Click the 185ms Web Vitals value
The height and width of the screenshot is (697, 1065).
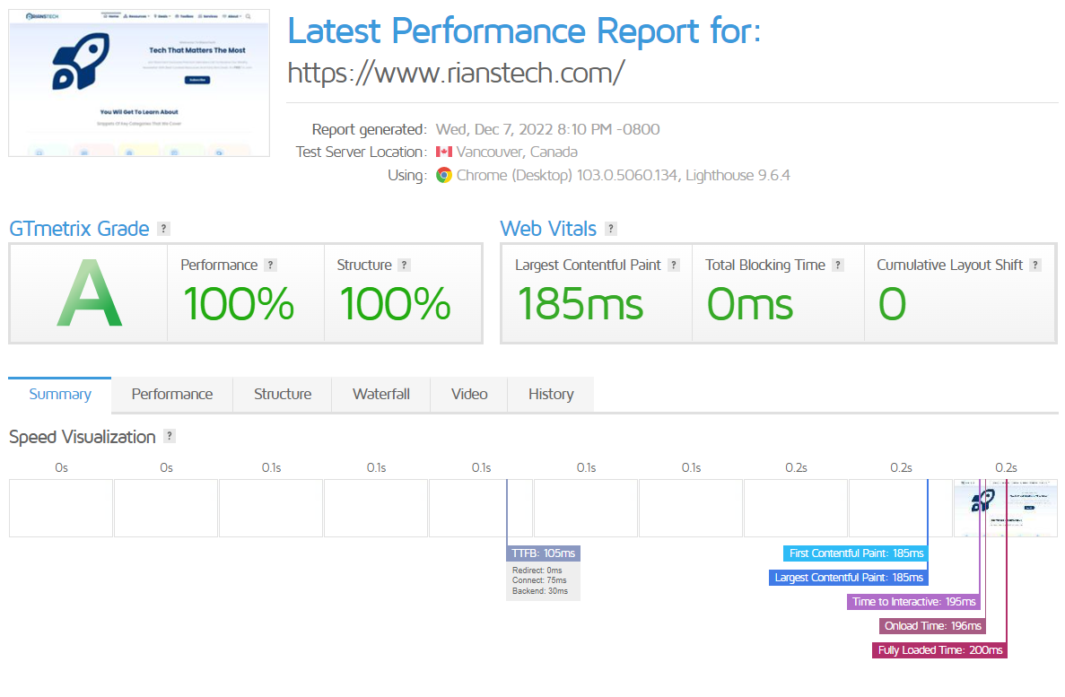[x=580, y=304]
